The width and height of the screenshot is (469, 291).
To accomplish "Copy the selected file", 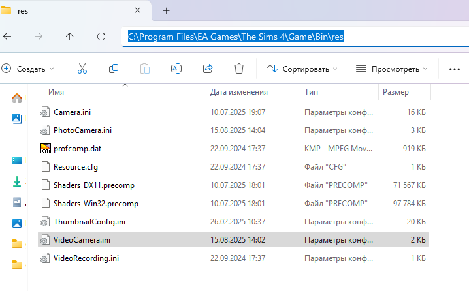I will (114, 69).
